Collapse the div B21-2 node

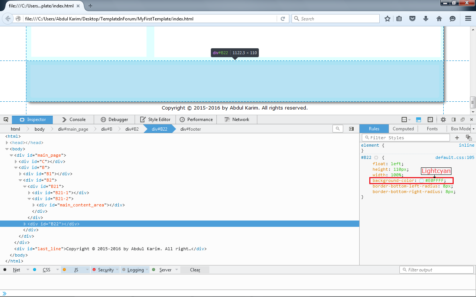pos(30,199)
